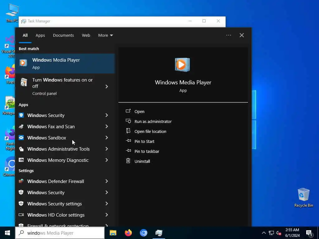Click the Windows Media Player result icon
The image size is (319, 239).
pos(23,63)
